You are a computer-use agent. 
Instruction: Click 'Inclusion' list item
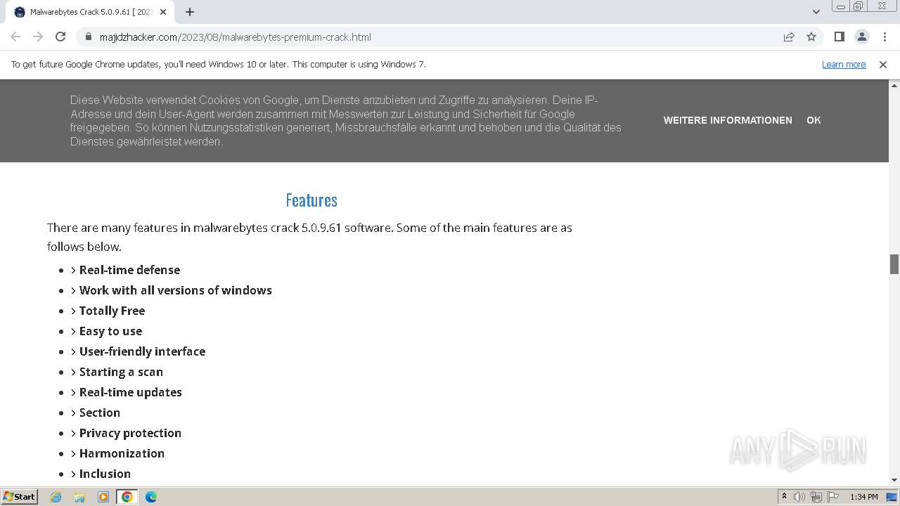[x=105, y=474]
